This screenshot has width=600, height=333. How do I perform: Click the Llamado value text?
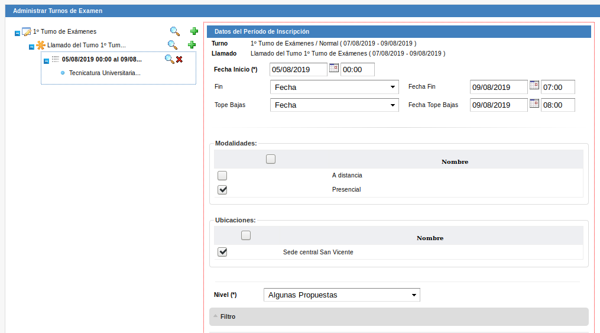coord(348,54)
